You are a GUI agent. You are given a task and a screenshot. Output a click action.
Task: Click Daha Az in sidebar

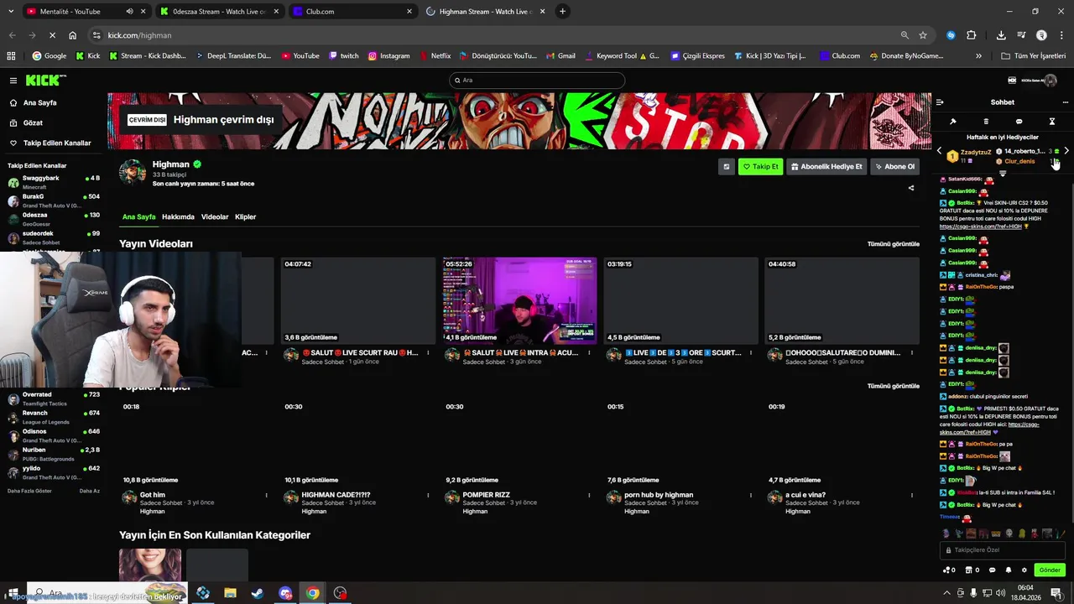click(89, 491)
